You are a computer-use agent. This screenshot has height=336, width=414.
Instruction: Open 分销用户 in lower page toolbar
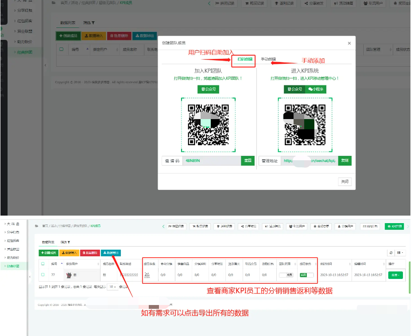pyautogui.click(x=345, y=226)
